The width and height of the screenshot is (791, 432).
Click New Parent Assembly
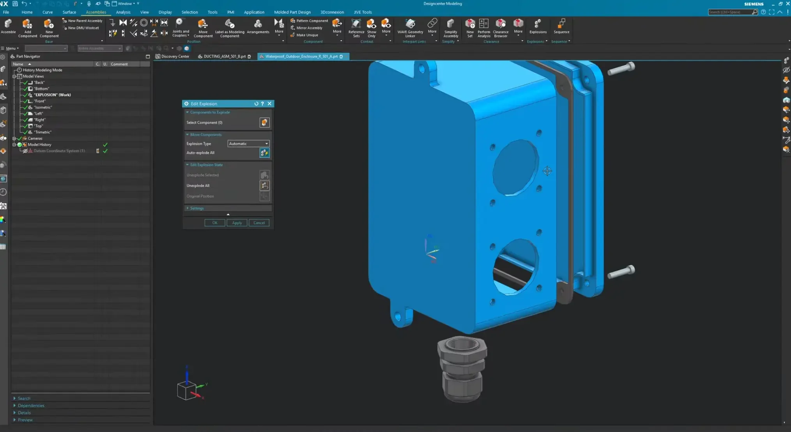[82, 21]
